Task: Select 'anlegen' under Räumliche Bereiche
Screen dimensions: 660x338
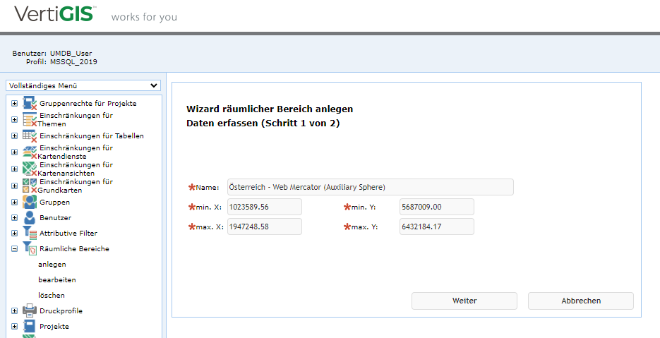Action: [52, 265]
